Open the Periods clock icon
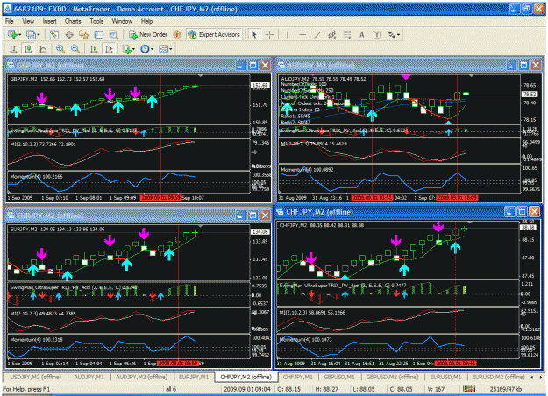Image resolution: width=548 pixels, height=396 pixels. point(145,49)
